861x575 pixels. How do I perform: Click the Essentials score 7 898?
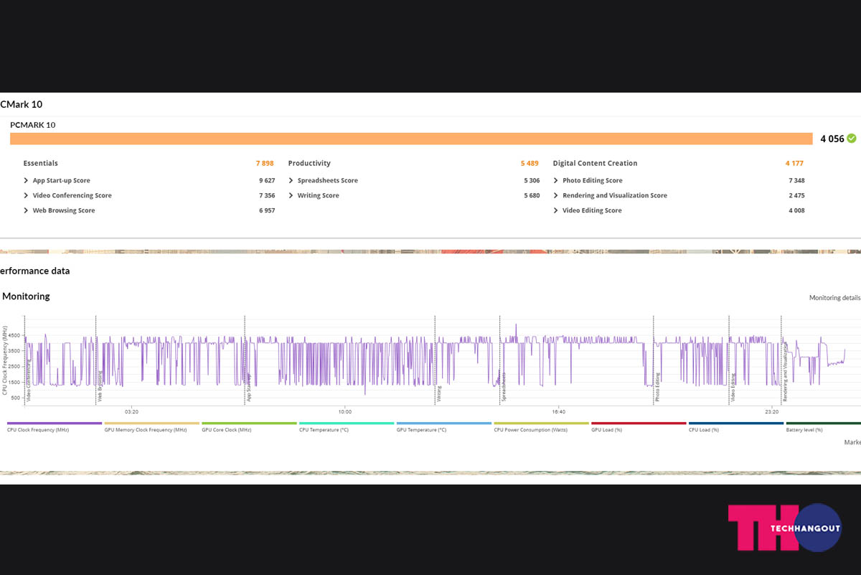tap(265, 164)
